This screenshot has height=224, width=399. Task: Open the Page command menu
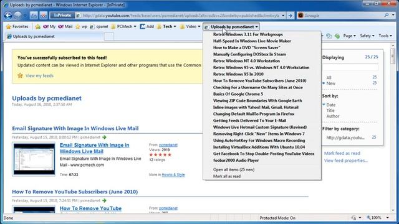pos(349,36)
